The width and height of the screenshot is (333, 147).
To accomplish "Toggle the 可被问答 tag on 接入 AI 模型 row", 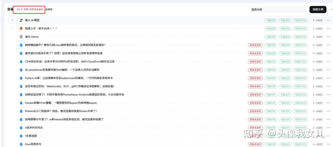I will pyautogui.click(x=271, y=20).
